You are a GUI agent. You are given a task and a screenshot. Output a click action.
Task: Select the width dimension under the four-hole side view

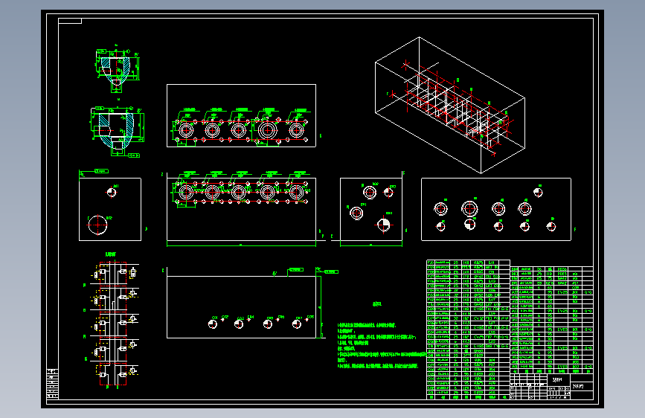point(371,245)
